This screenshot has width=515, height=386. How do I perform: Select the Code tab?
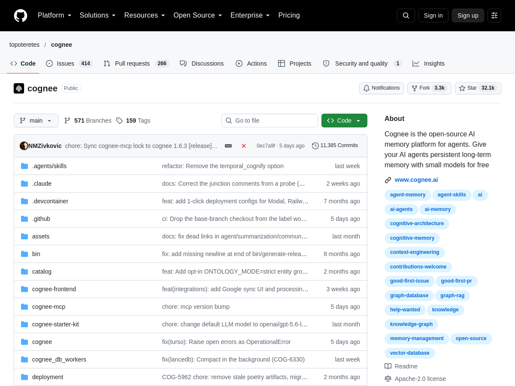coord(23,63)
